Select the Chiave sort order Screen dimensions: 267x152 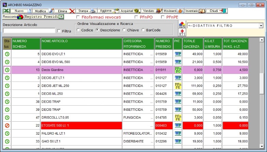point(124,30)
